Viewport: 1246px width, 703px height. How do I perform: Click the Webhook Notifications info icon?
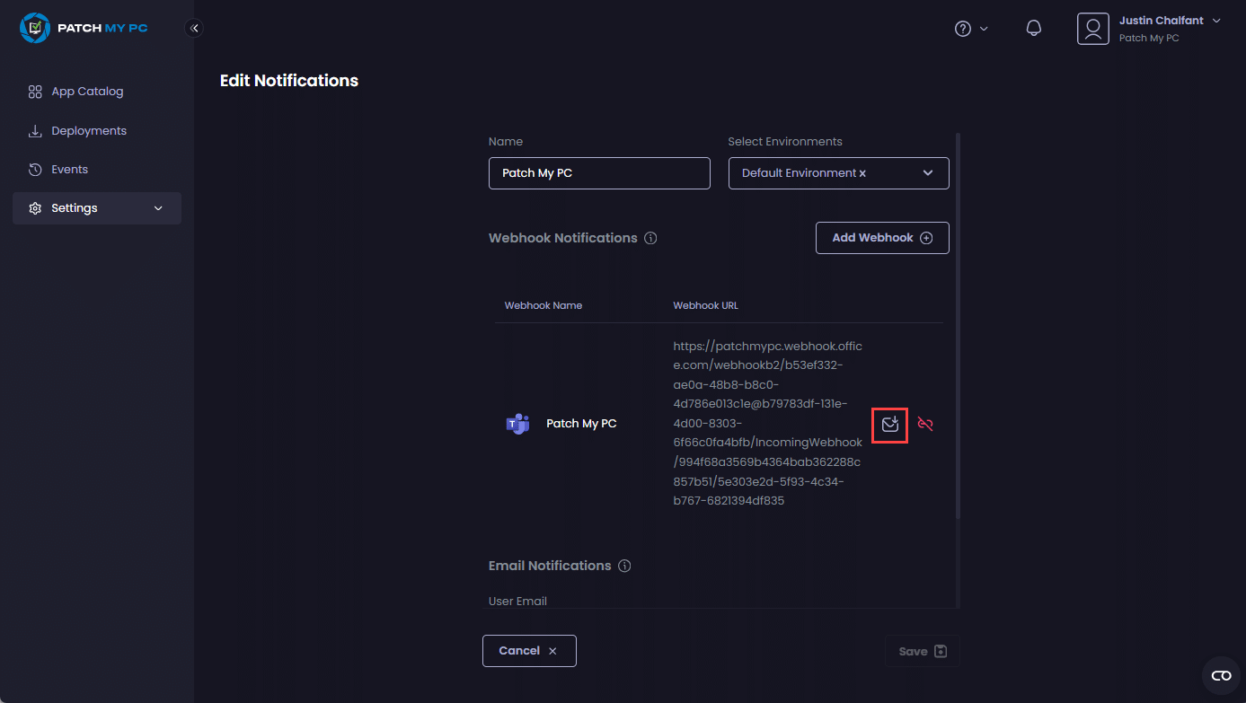pos(651,238)
